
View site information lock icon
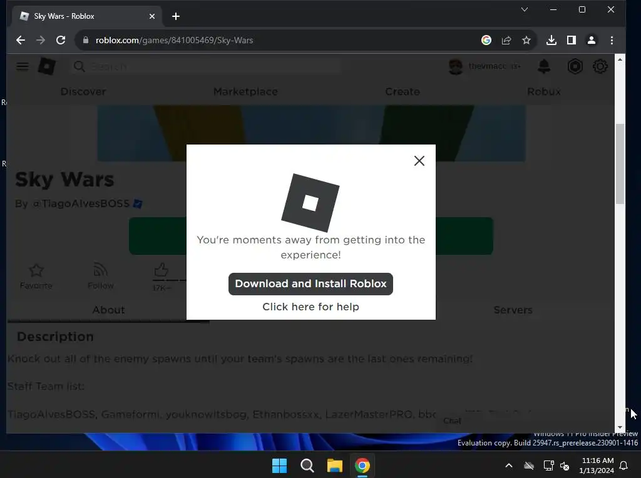tap(85, 40)
